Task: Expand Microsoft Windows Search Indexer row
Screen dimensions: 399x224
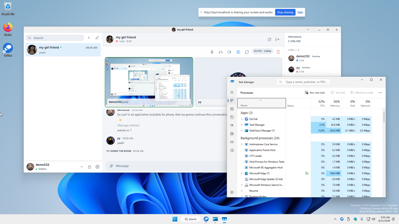Action: click(242, 185)
